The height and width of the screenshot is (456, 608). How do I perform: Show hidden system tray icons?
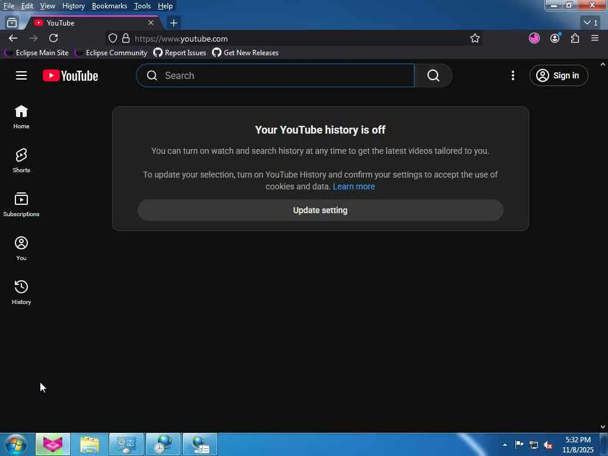click(x=505, y=445)
